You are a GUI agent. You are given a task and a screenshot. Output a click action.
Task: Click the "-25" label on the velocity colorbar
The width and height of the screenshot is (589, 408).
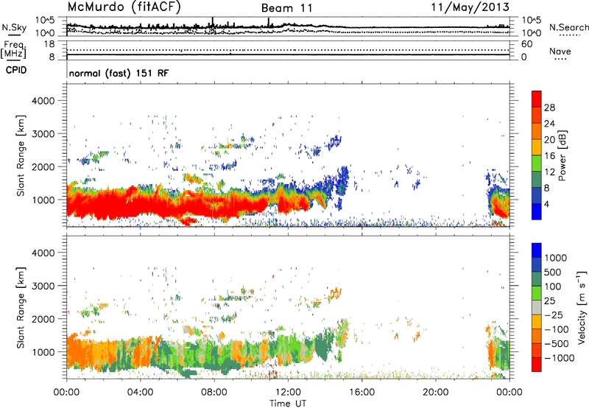(554, 314)
